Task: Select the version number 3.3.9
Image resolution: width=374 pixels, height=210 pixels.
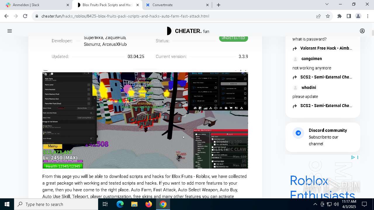Action: click(x=243, y=57)
